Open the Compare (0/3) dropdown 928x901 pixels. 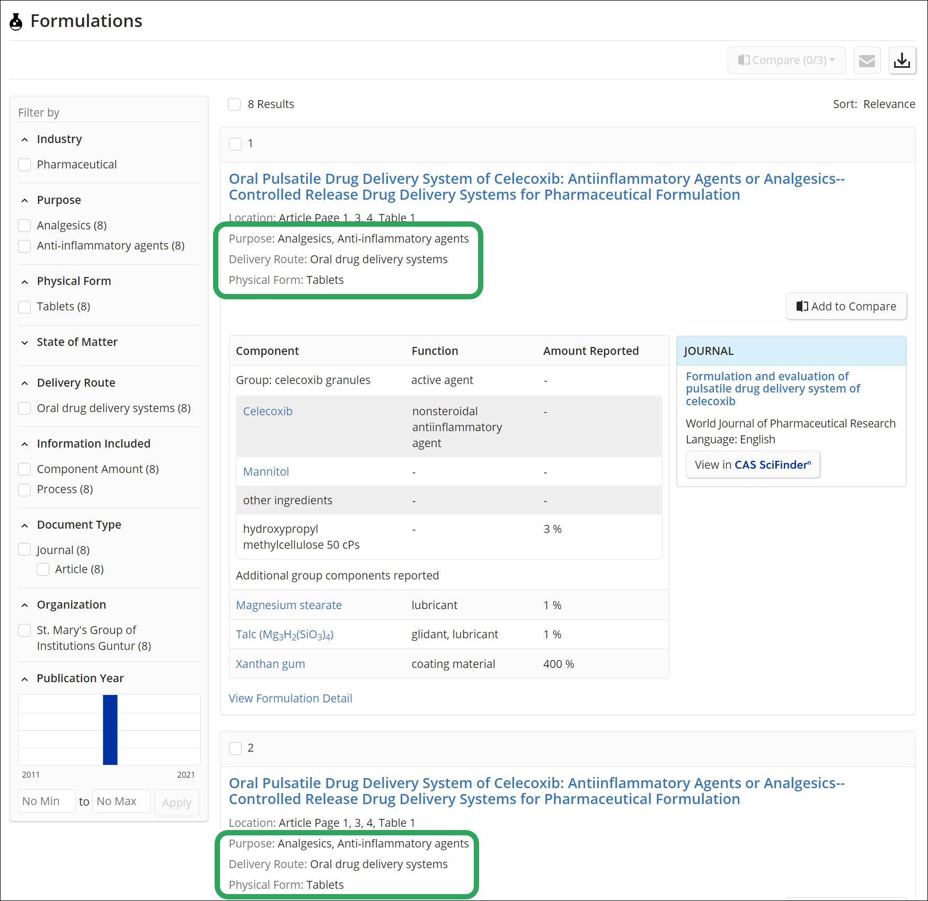tap(786, 60)
